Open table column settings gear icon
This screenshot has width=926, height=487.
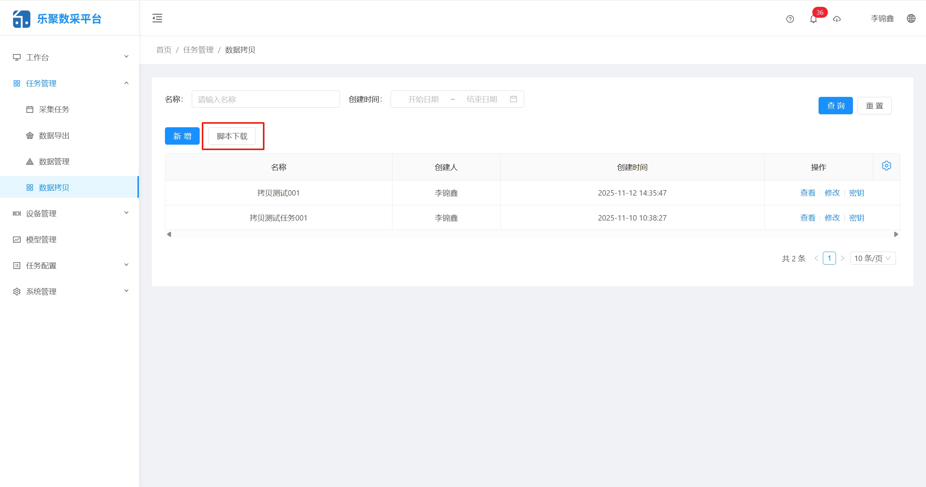pyautogui.click(x=886, y=166)
